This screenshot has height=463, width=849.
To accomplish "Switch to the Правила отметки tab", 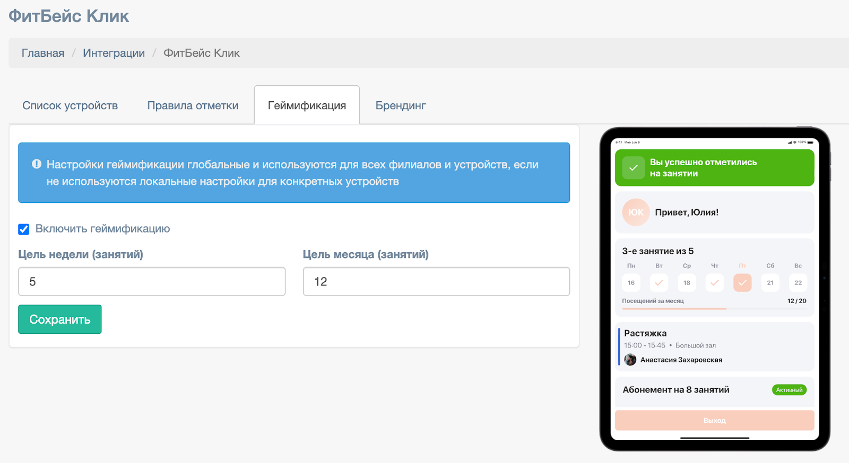I will coord(193,105).
